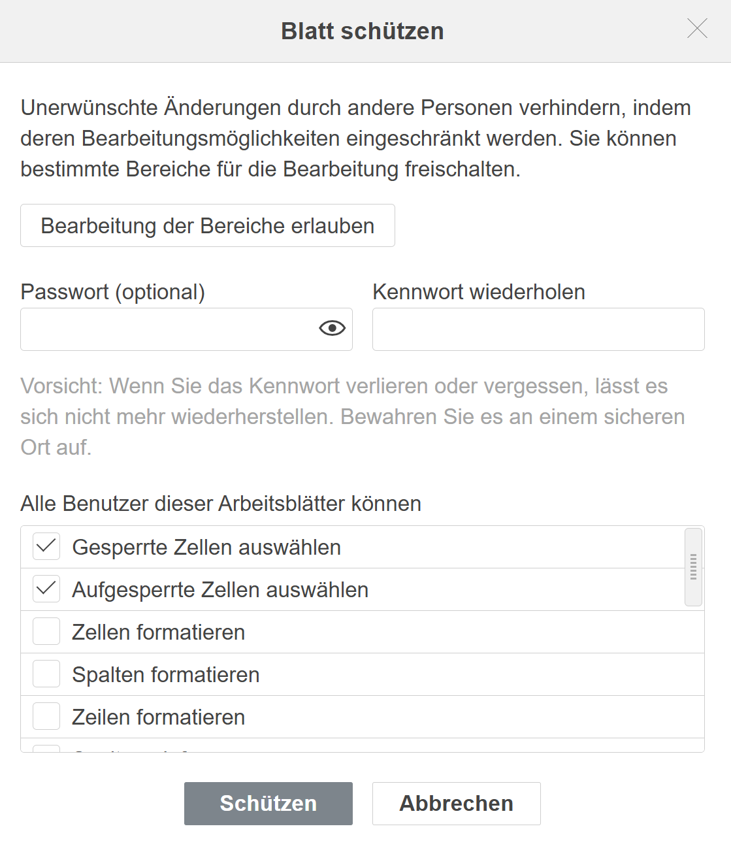Uncheck the Gesperrte Zellen auswählen checkbox
This screenshot has width=731, height=852.
tap(46, 546)
